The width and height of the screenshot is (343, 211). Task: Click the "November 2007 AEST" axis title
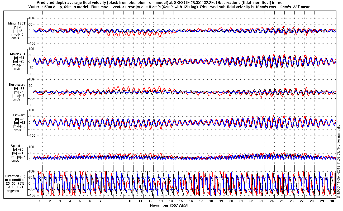[x=169, y=205]
